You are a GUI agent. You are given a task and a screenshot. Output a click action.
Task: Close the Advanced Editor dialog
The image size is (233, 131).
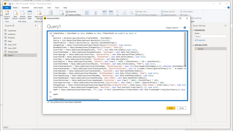point(187,18)
